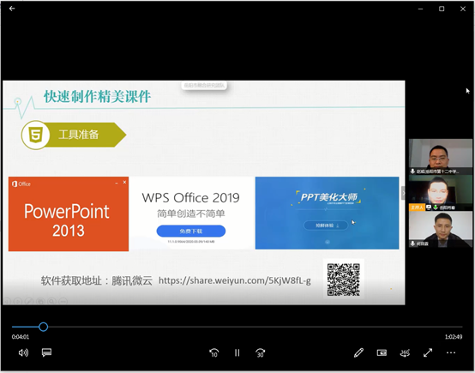475x373 pixels.
Task: Click the blue WPS download button
Action: 191,231
